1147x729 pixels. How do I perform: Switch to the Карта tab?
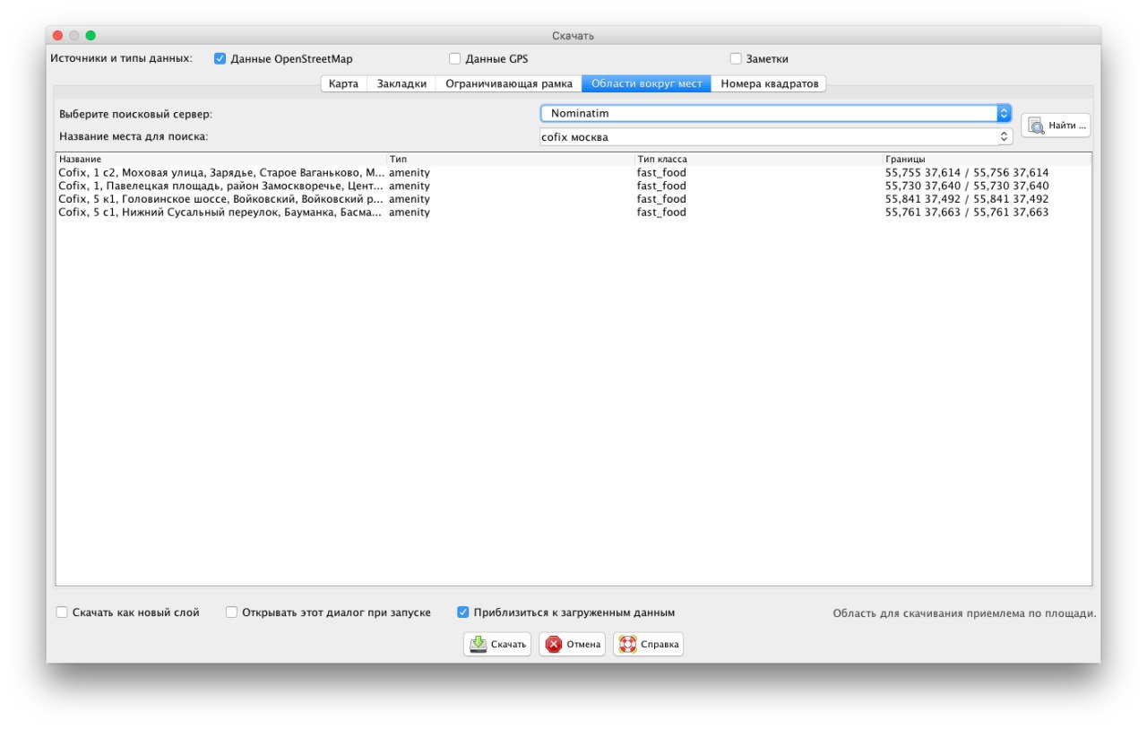pos(344,83)
